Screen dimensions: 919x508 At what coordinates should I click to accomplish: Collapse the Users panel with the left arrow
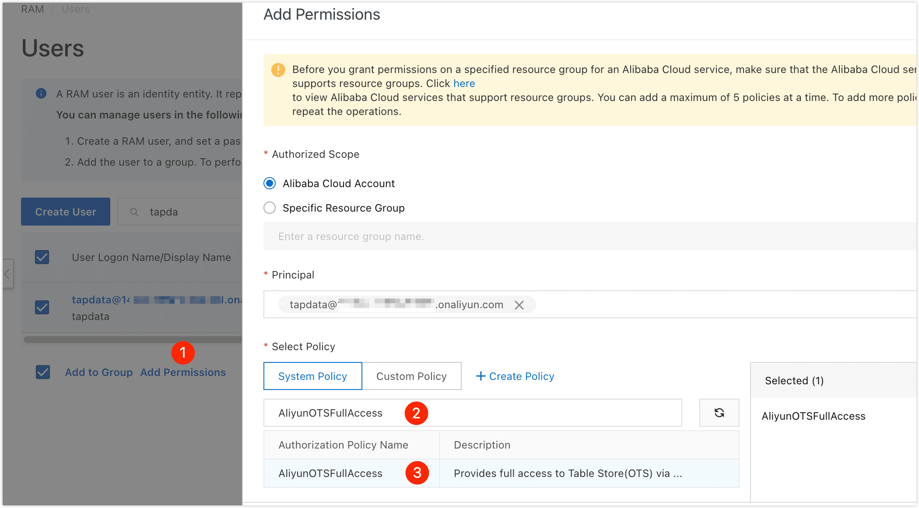[x=7, y=274]
